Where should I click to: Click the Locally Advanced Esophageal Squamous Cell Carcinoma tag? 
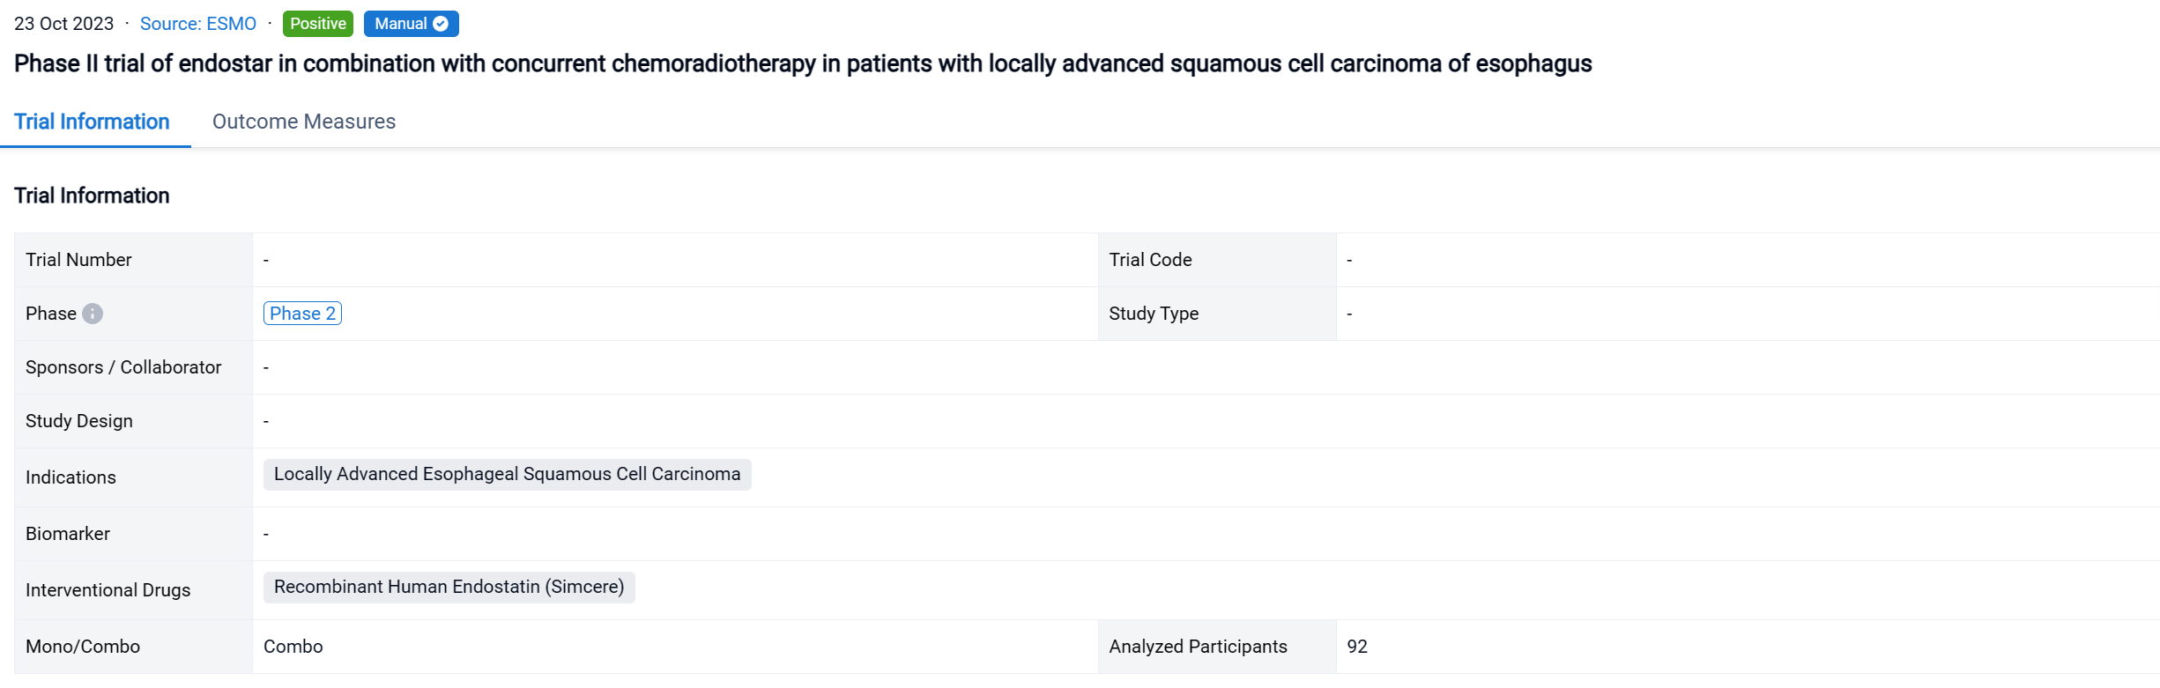pyautogui.click(x=507, y=474)
